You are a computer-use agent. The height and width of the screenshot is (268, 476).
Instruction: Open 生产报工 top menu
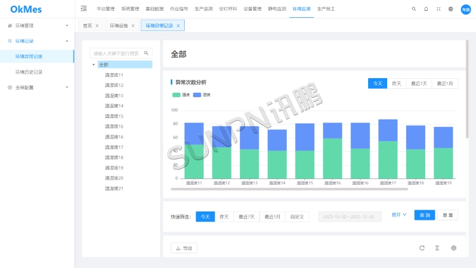(326, 9)
